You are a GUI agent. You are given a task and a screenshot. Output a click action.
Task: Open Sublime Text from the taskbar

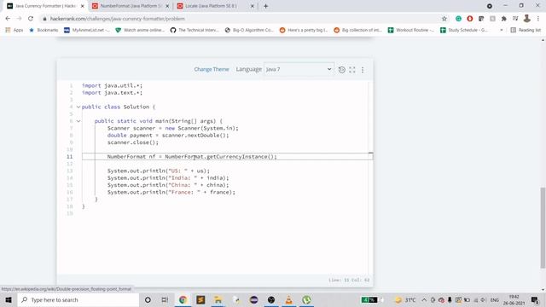[200, 299]
